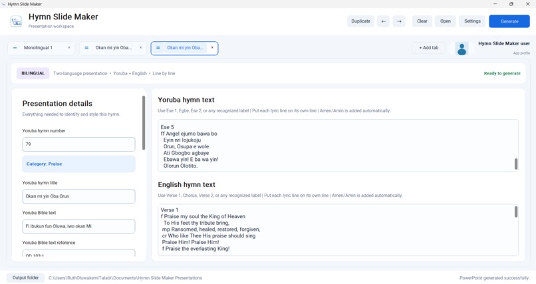This screenshot has height=284, width=536.
Task: Click inside the English hymn text area
Action: (338, 230)
